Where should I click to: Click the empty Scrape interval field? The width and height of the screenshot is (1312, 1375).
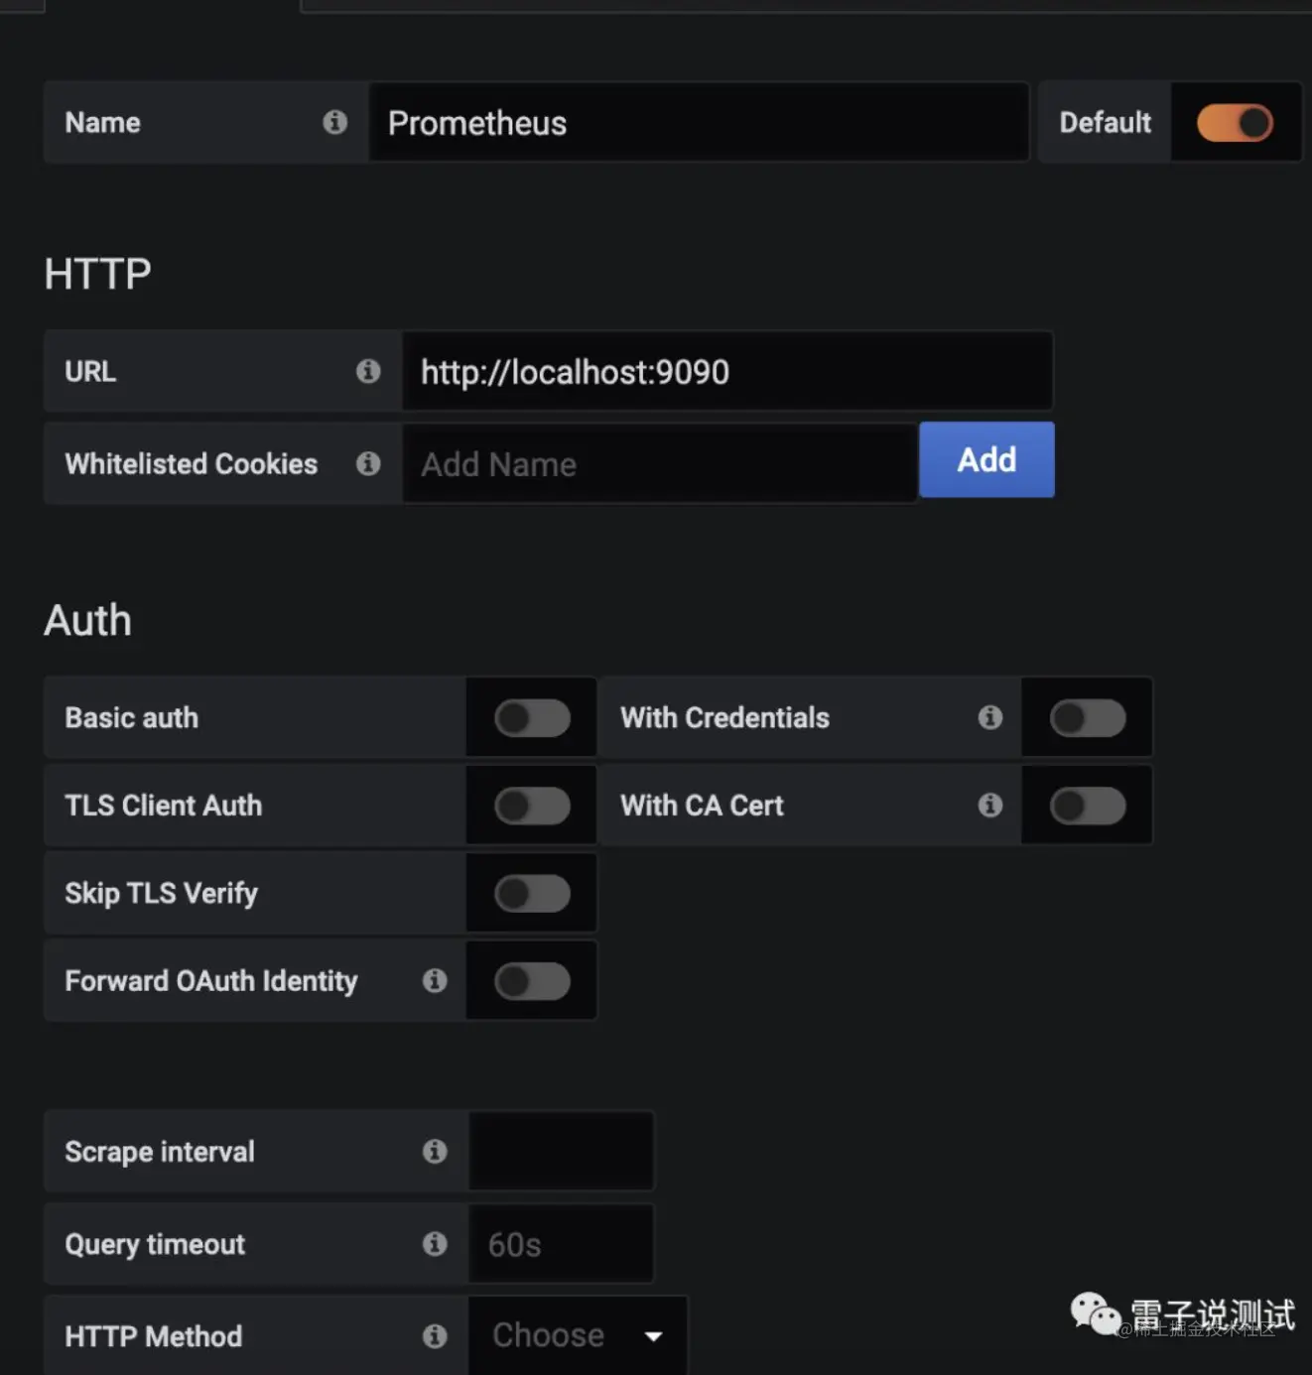click(x=562, y=1151)
